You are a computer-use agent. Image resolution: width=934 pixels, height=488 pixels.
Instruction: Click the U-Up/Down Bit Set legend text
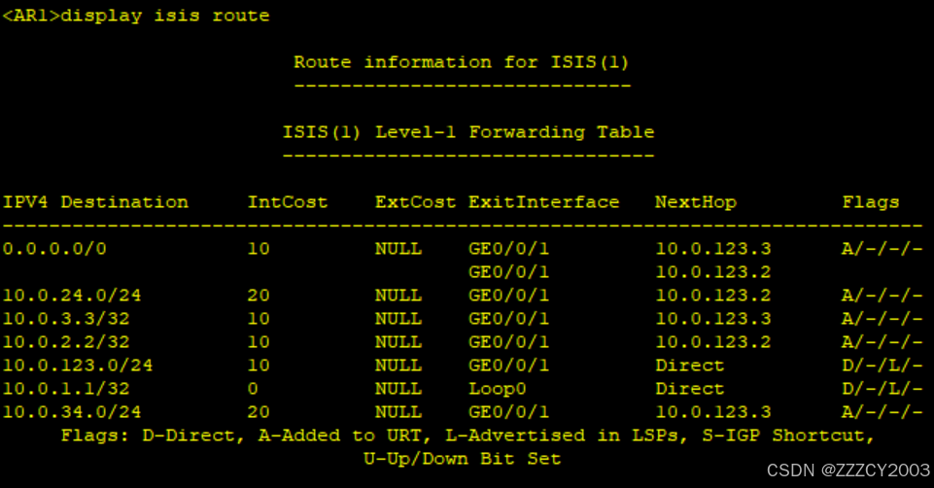[462, 458]
